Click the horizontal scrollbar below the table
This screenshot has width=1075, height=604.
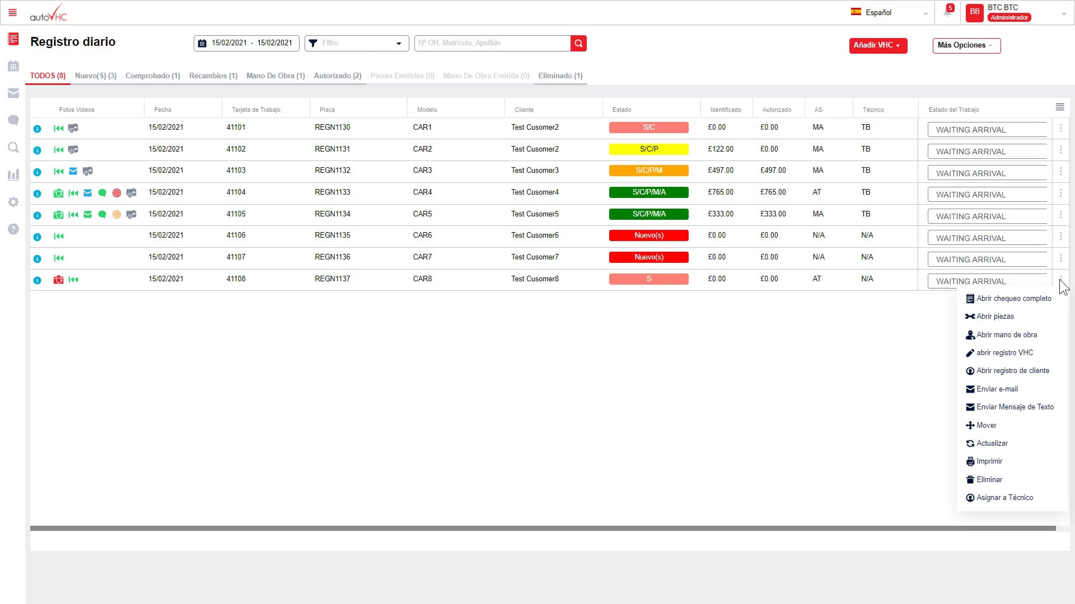(x=542, y=528)
